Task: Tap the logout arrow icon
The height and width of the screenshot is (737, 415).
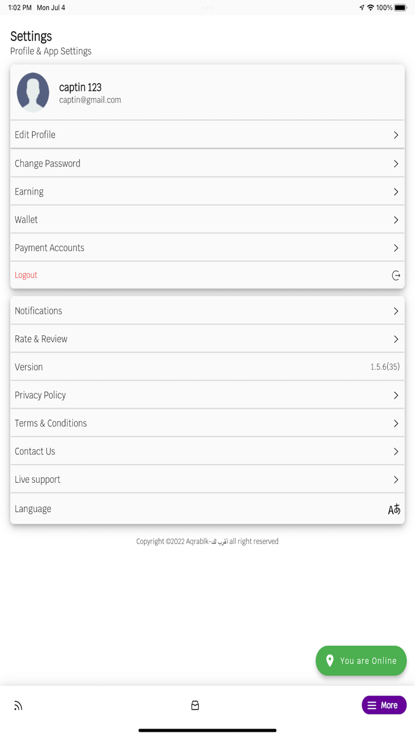Action: click(396, 275)
